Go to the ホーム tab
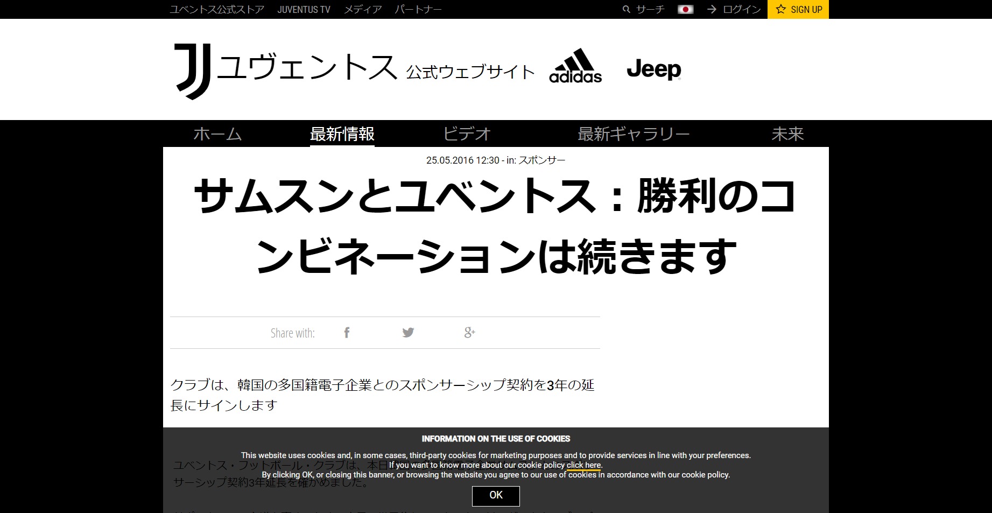The image size is (992, 513). (x=217, y=133)
